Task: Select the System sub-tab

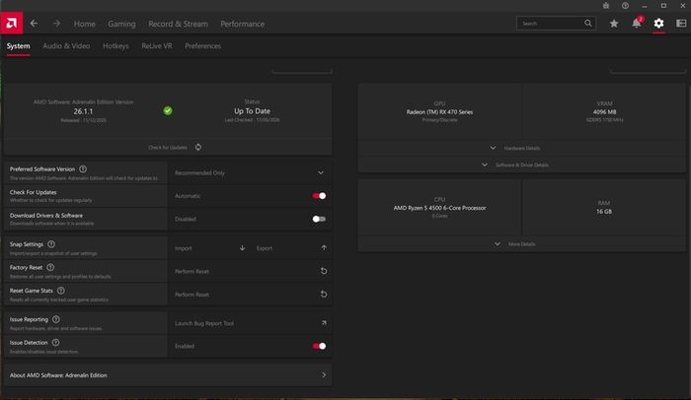Action: (18, 45)
